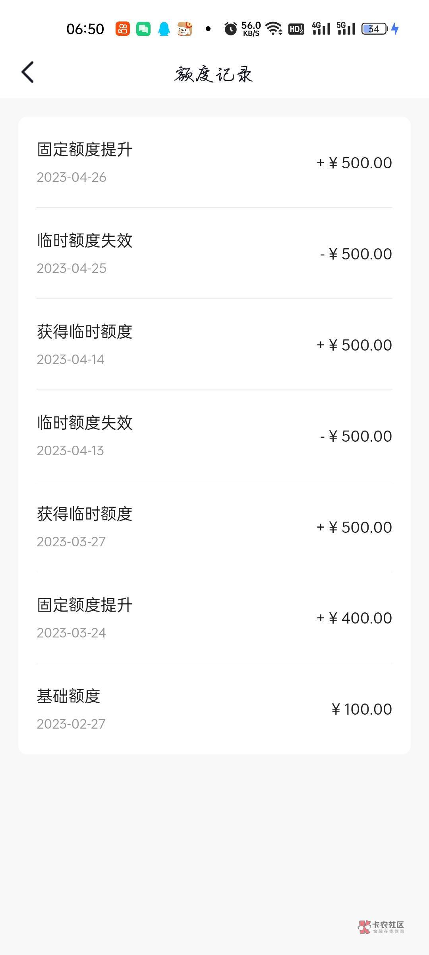Tap the battery level indicator

coord(374,29)
